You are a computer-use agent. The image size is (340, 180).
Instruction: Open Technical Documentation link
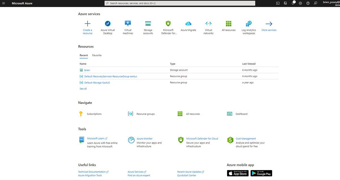pos(93,172)
